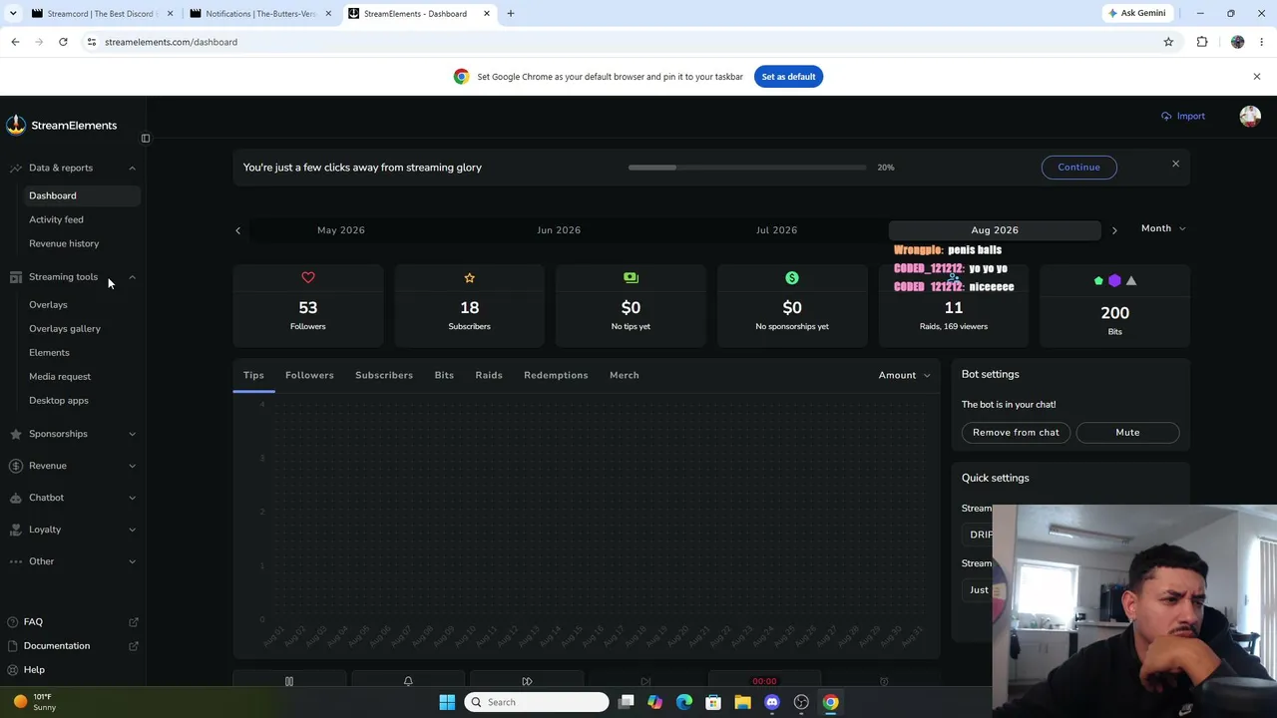
Task: Open Desktop apps in the sidebar
Action: click(x=59, y=400)
